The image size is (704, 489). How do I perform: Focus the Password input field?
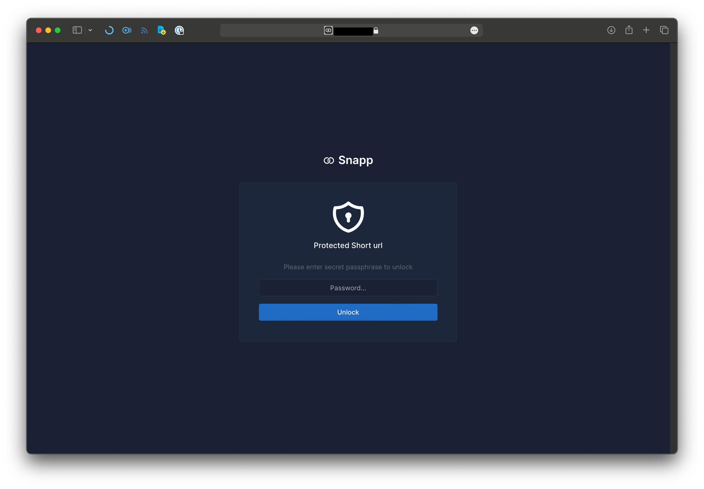coord(348,288)
